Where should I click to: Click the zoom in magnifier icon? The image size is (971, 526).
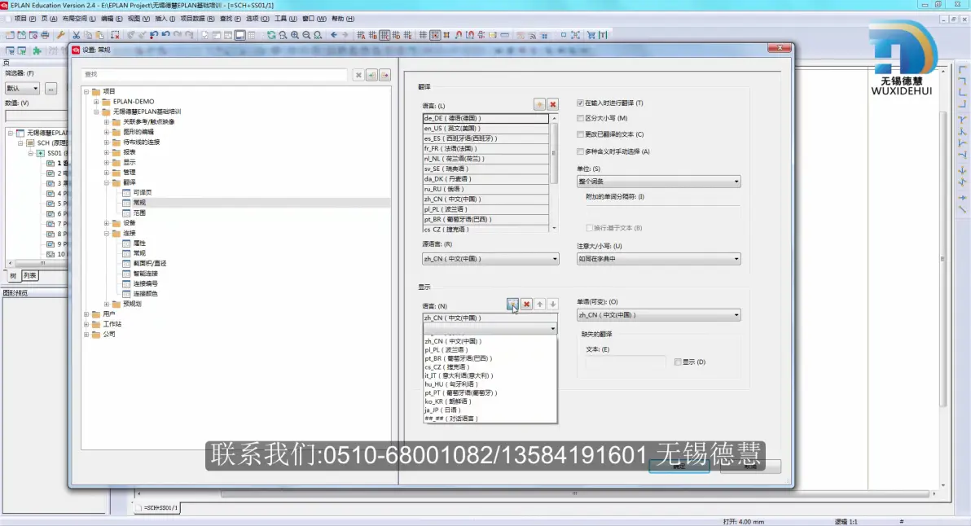(295, 35)
